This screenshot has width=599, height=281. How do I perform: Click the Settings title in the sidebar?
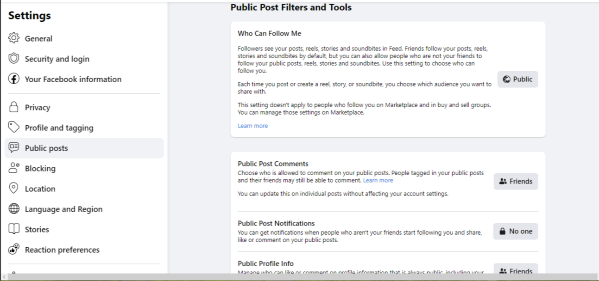[x=30, y=15]
